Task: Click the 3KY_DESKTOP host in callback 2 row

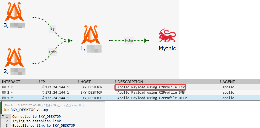Action: (x=91, y=93)
